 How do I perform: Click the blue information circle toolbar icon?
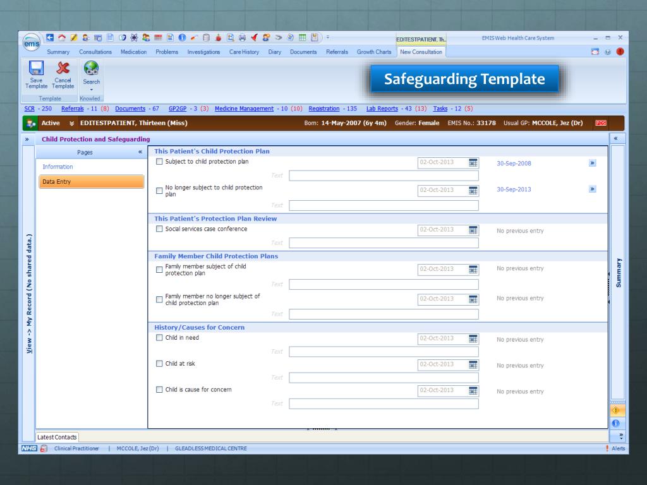pos(182,37)
